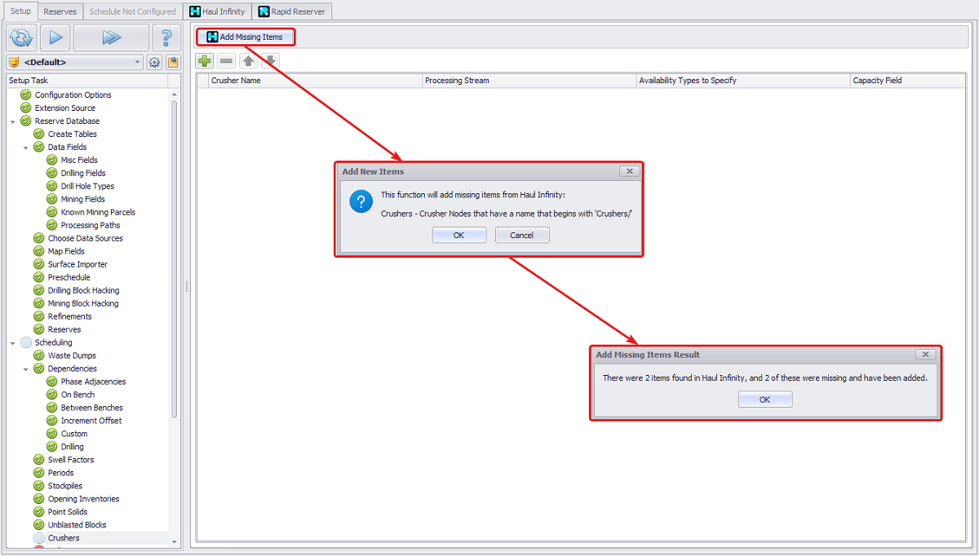This screenshot has width=979, height=556.
Task: Open help with the question mark
Action: pyautogui.click(x=166, y=38)
